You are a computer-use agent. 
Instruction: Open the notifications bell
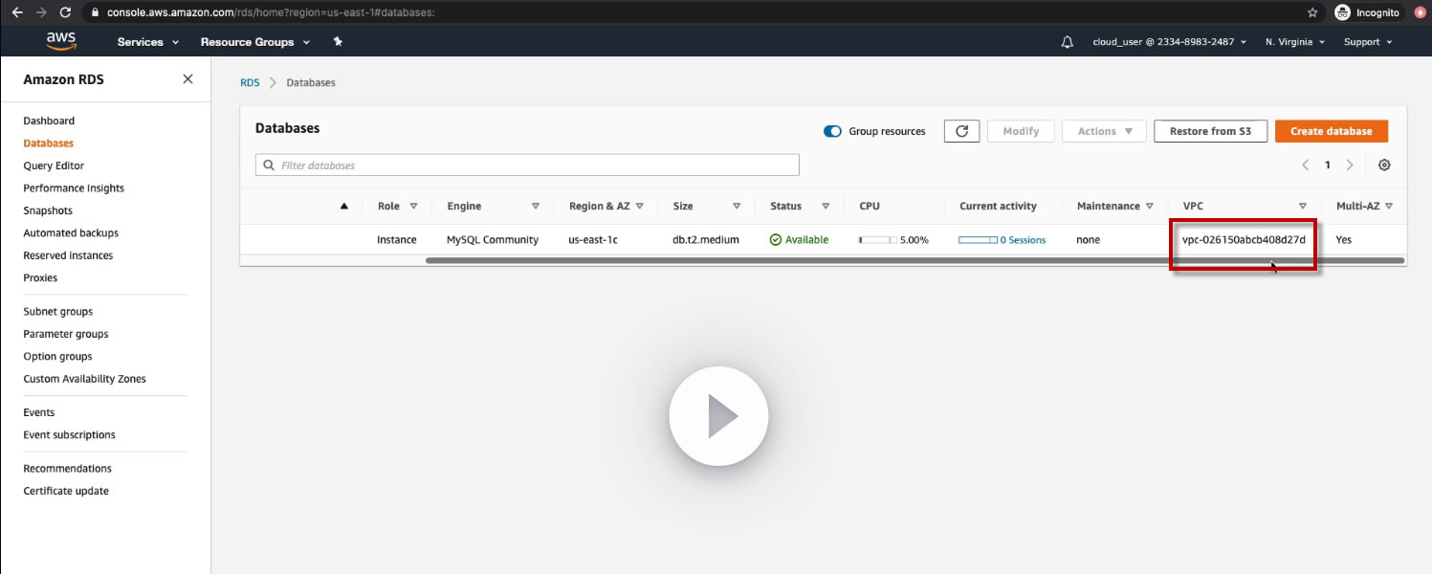click(1068, 42)
